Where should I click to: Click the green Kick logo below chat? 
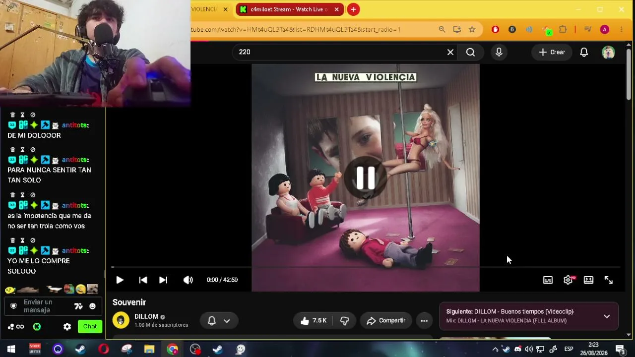(x=37, y=327)
